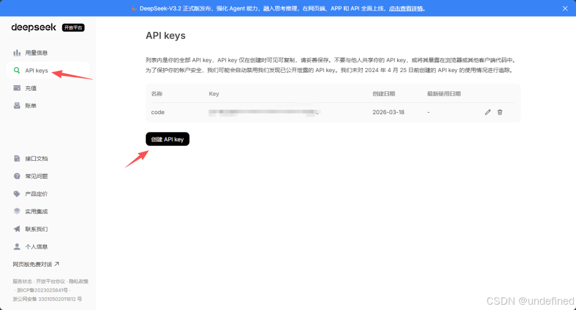This screenshot has height=310, width=576.
Task: Click the API keys search-like icon
Action: point(17,70)
